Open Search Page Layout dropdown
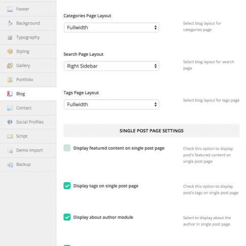Viewport: 246px width, 246px height. tap(112, 66)
